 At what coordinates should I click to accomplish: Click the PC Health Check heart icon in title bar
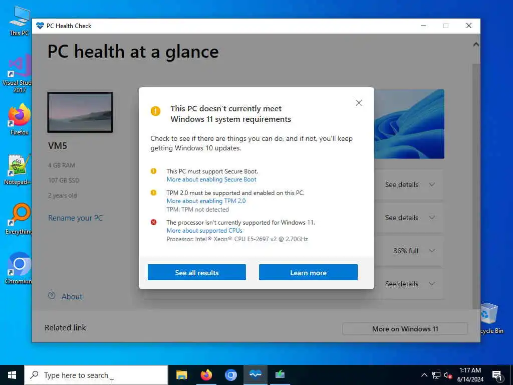click(40, 26)
